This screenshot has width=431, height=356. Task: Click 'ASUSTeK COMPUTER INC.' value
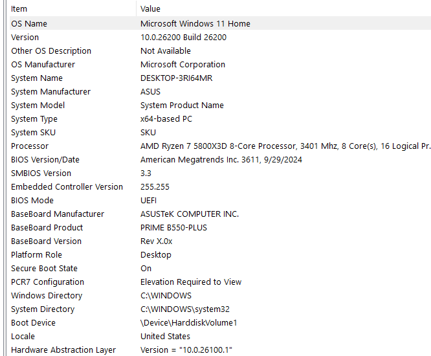point(190,214)
